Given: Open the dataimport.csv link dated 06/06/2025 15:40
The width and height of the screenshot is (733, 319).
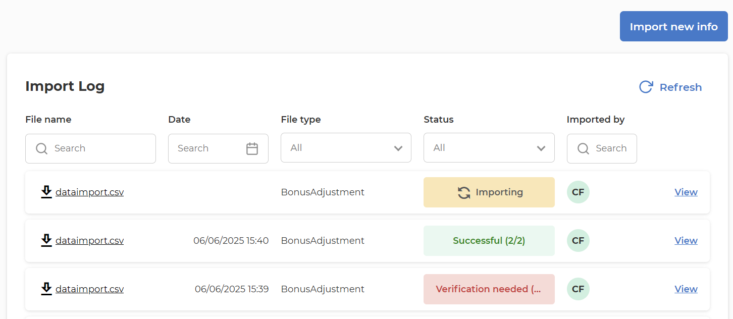Looking at the screenshot, I should pos(89,241).
